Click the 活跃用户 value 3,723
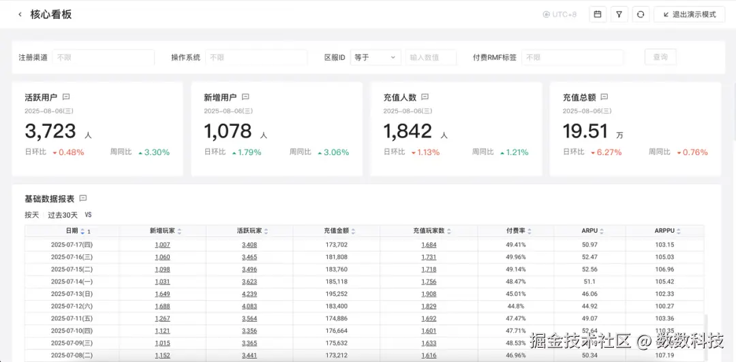The width and height of the screenshot is (736, 362). tap(50, 131)
